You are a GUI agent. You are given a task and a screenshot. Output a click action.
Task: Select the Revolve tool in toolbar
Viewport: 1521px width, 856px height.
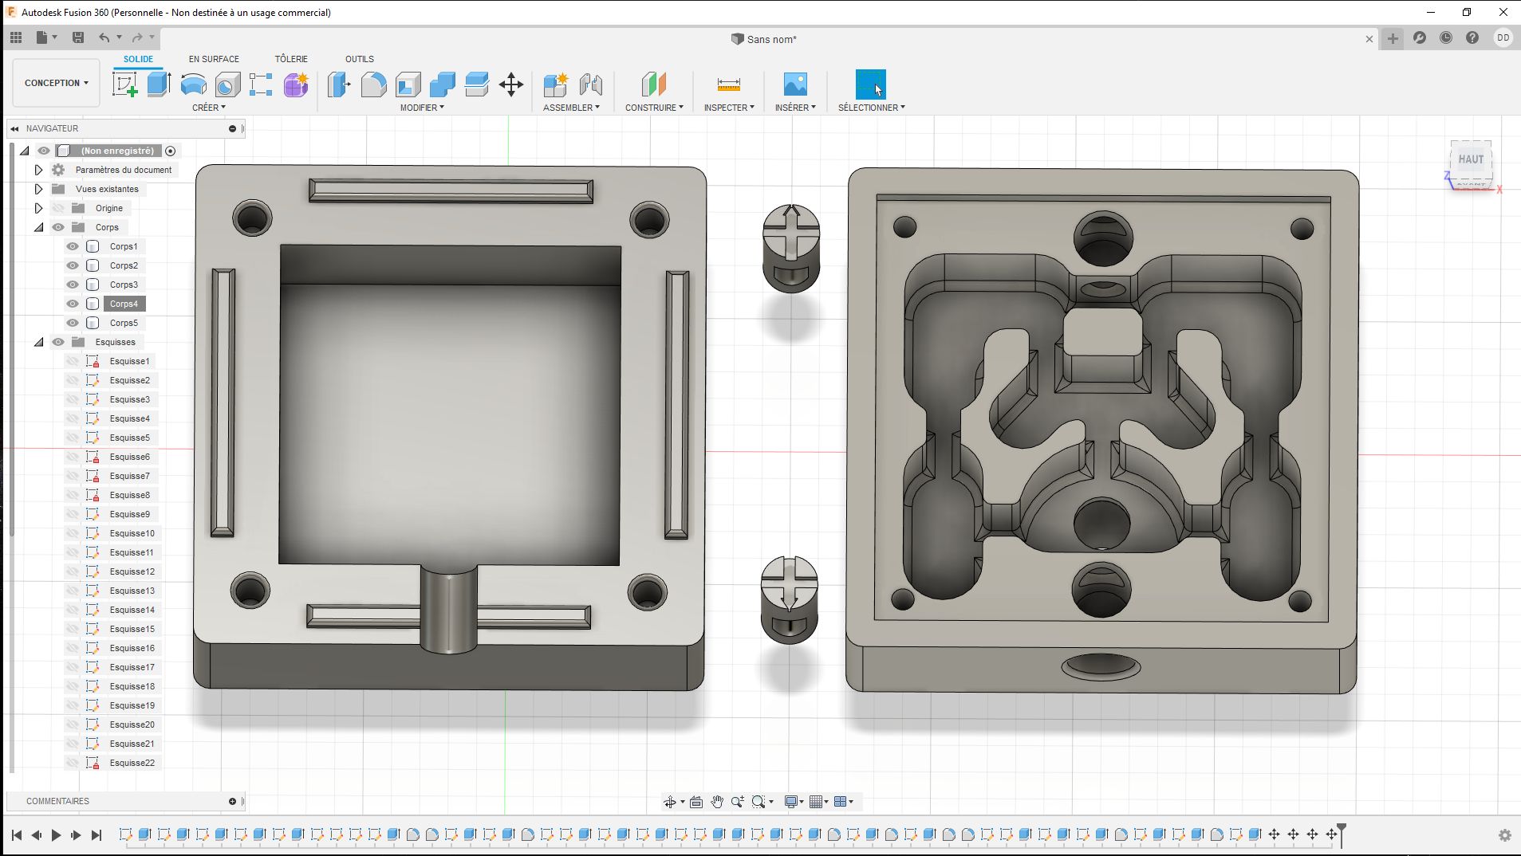point(193,84)
